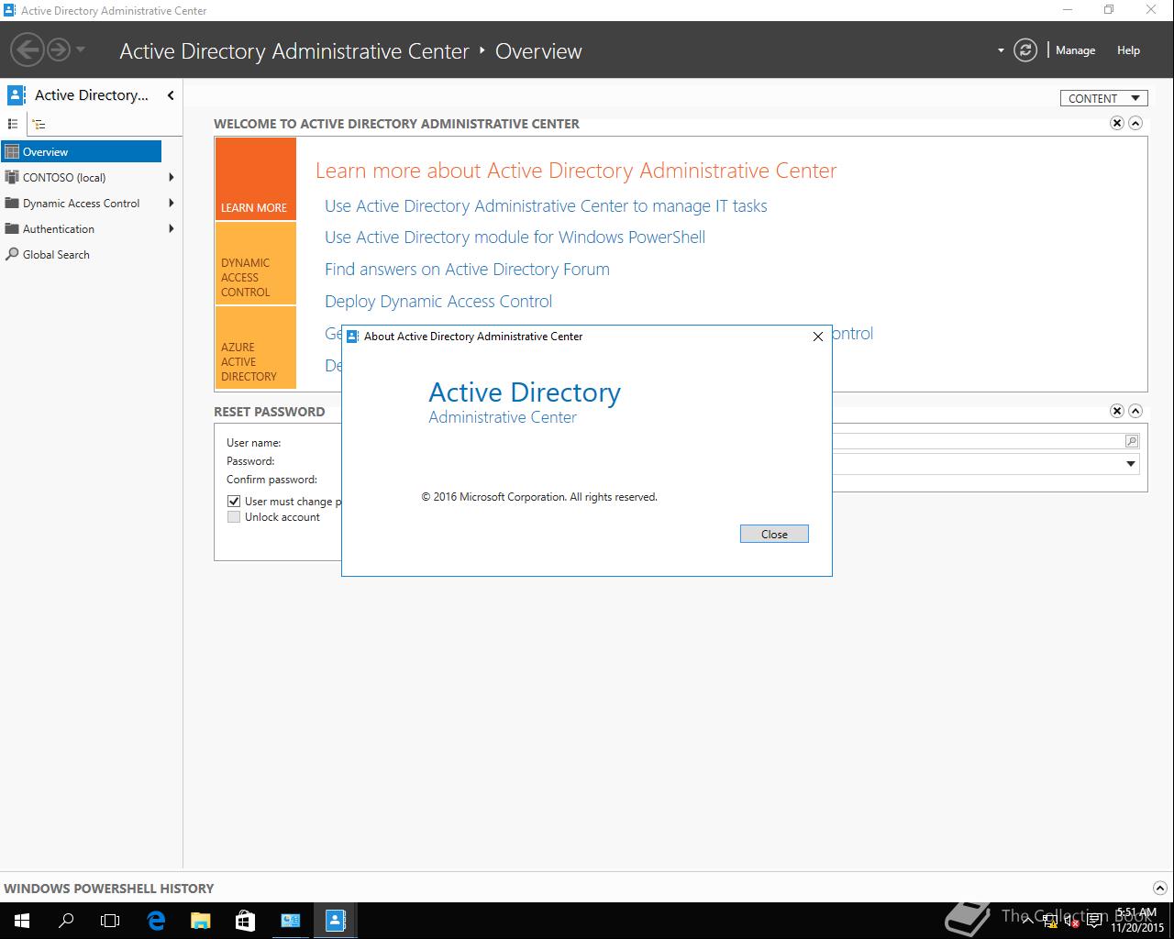
Task: Select the DYNAMIC ACCESS CONTROL tile
Action: 256,263
